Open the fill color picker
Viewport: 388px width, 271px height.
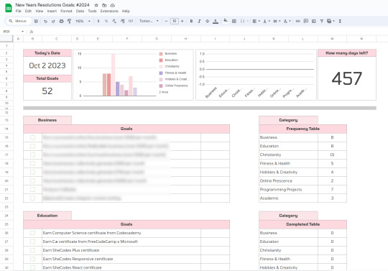[226, 21]
